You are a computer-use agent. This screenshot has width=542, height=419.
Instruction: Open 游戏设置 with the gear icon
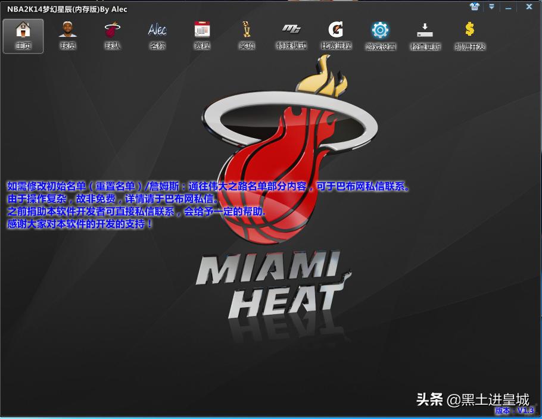(x=380, y=28)
